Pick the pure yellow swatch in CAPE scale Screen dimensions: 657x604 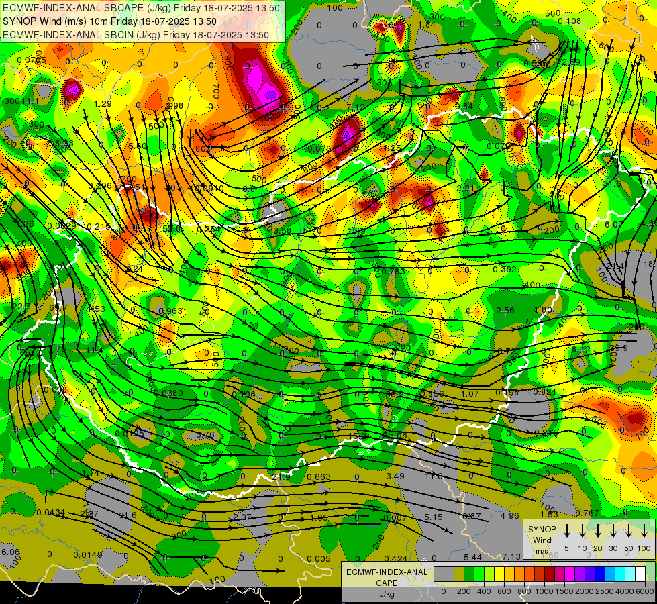[499, 574]
